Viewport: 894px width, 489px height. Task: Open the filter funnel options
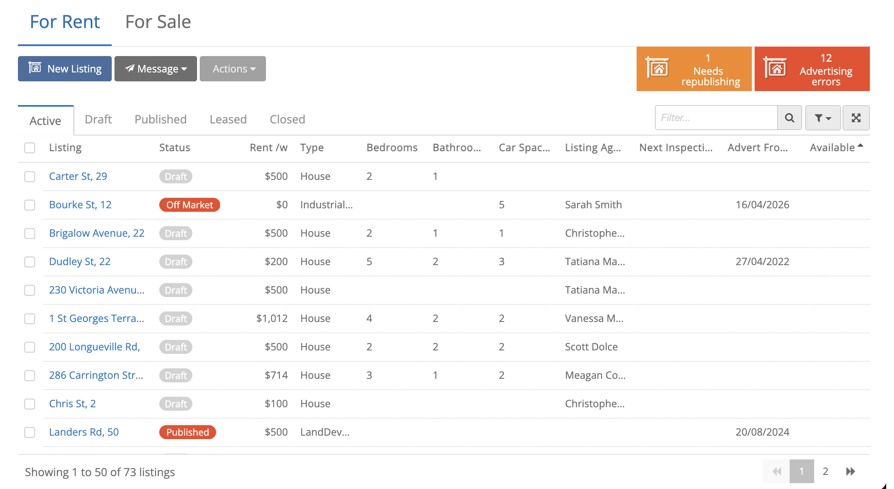point(823,118)
